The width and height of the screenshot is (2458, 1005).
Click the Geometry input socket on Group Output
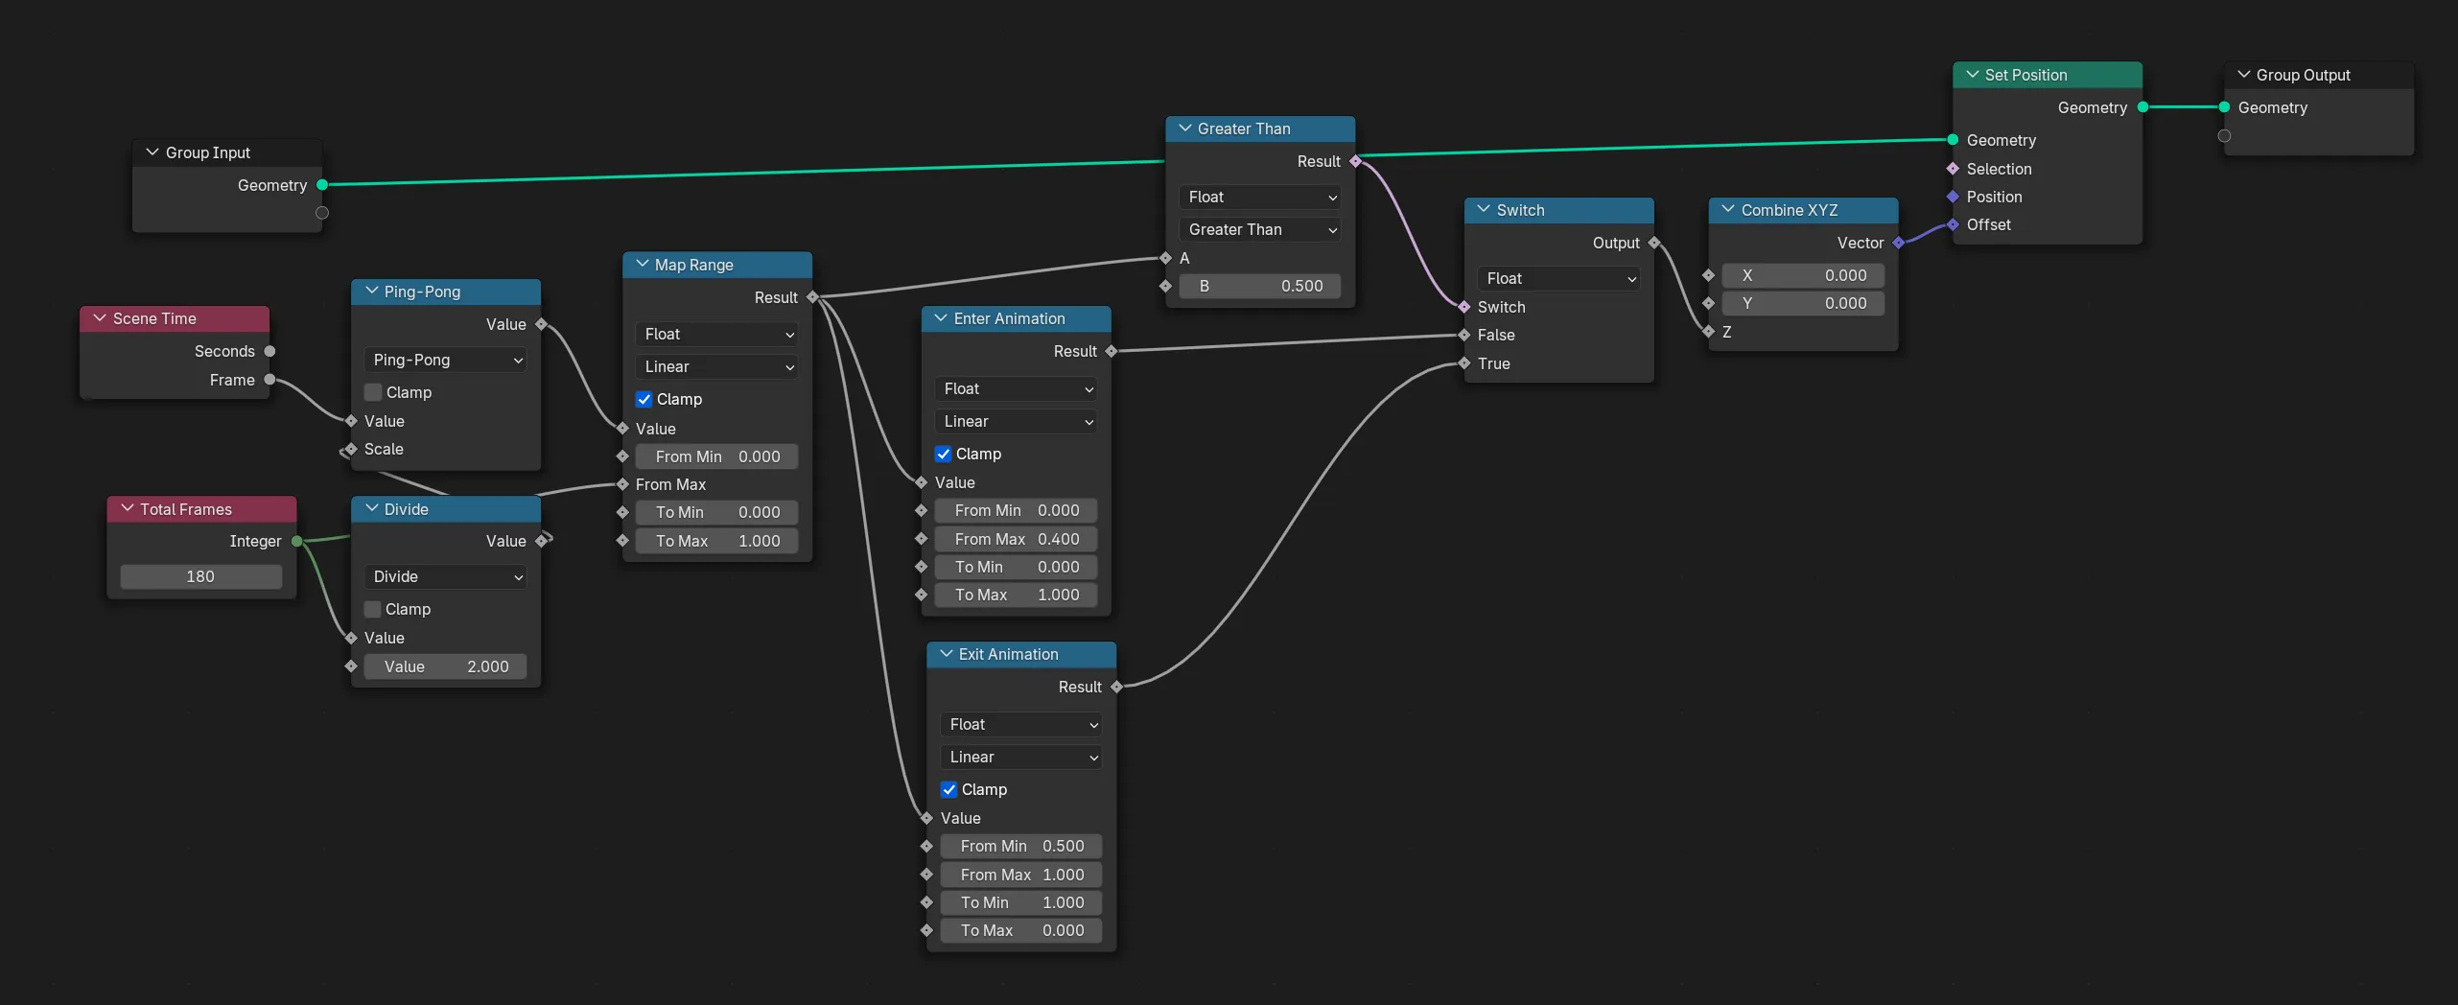2223,107
